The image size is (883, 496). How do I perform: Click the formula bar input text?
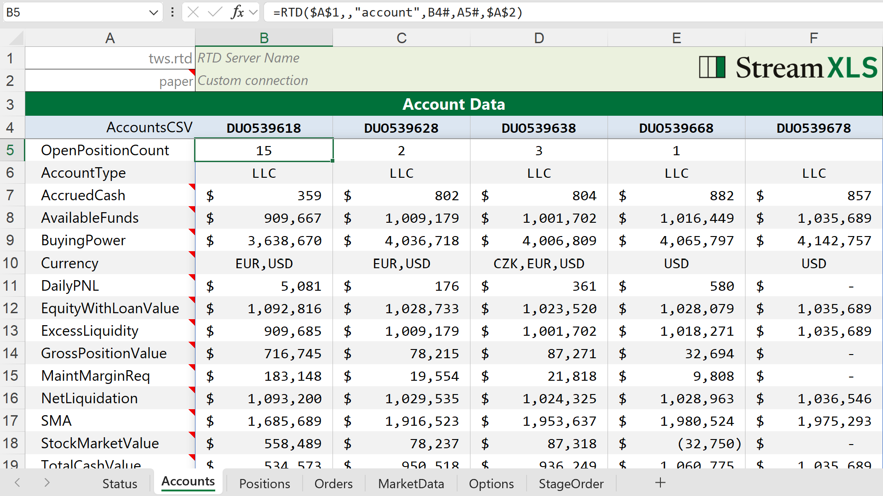[x=398, y=12]
